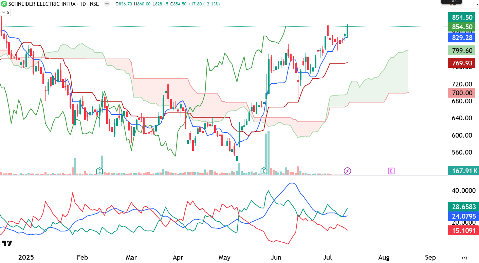Click the 720.00 price scale value
Image resolution: width=479 pixels, height=263 pixels.
coord(461,84)
